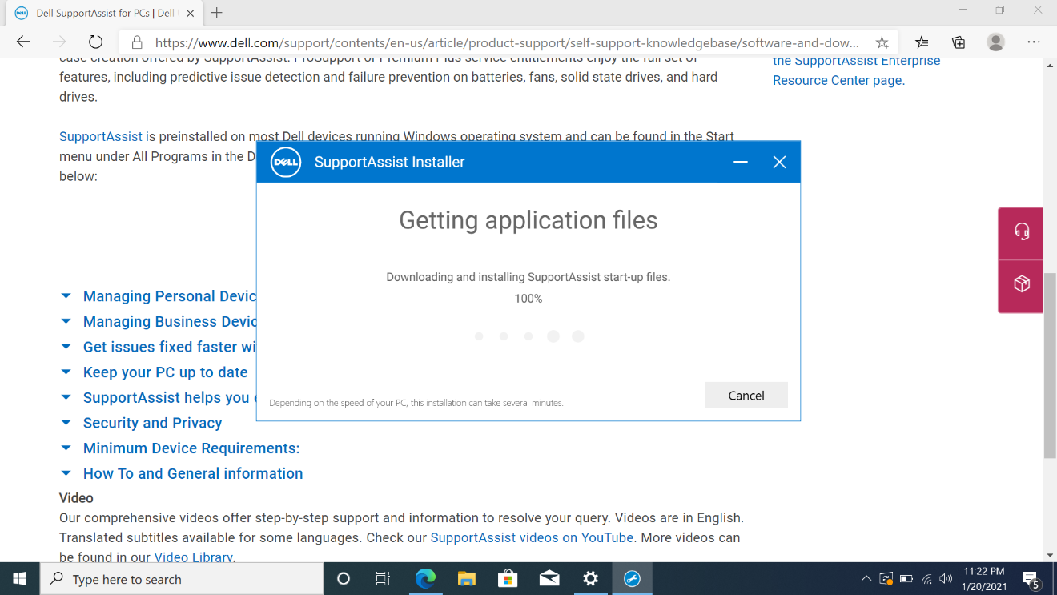Open SupportAssist Enterprise Resource Center link
Image resolution: width=1057 pixels, height=595 pixels.
click(856, 70)
